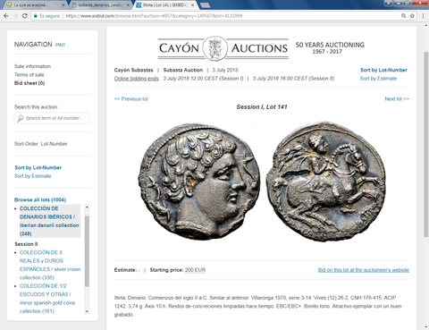Open Bid sheet (0)

pos(29,83)
